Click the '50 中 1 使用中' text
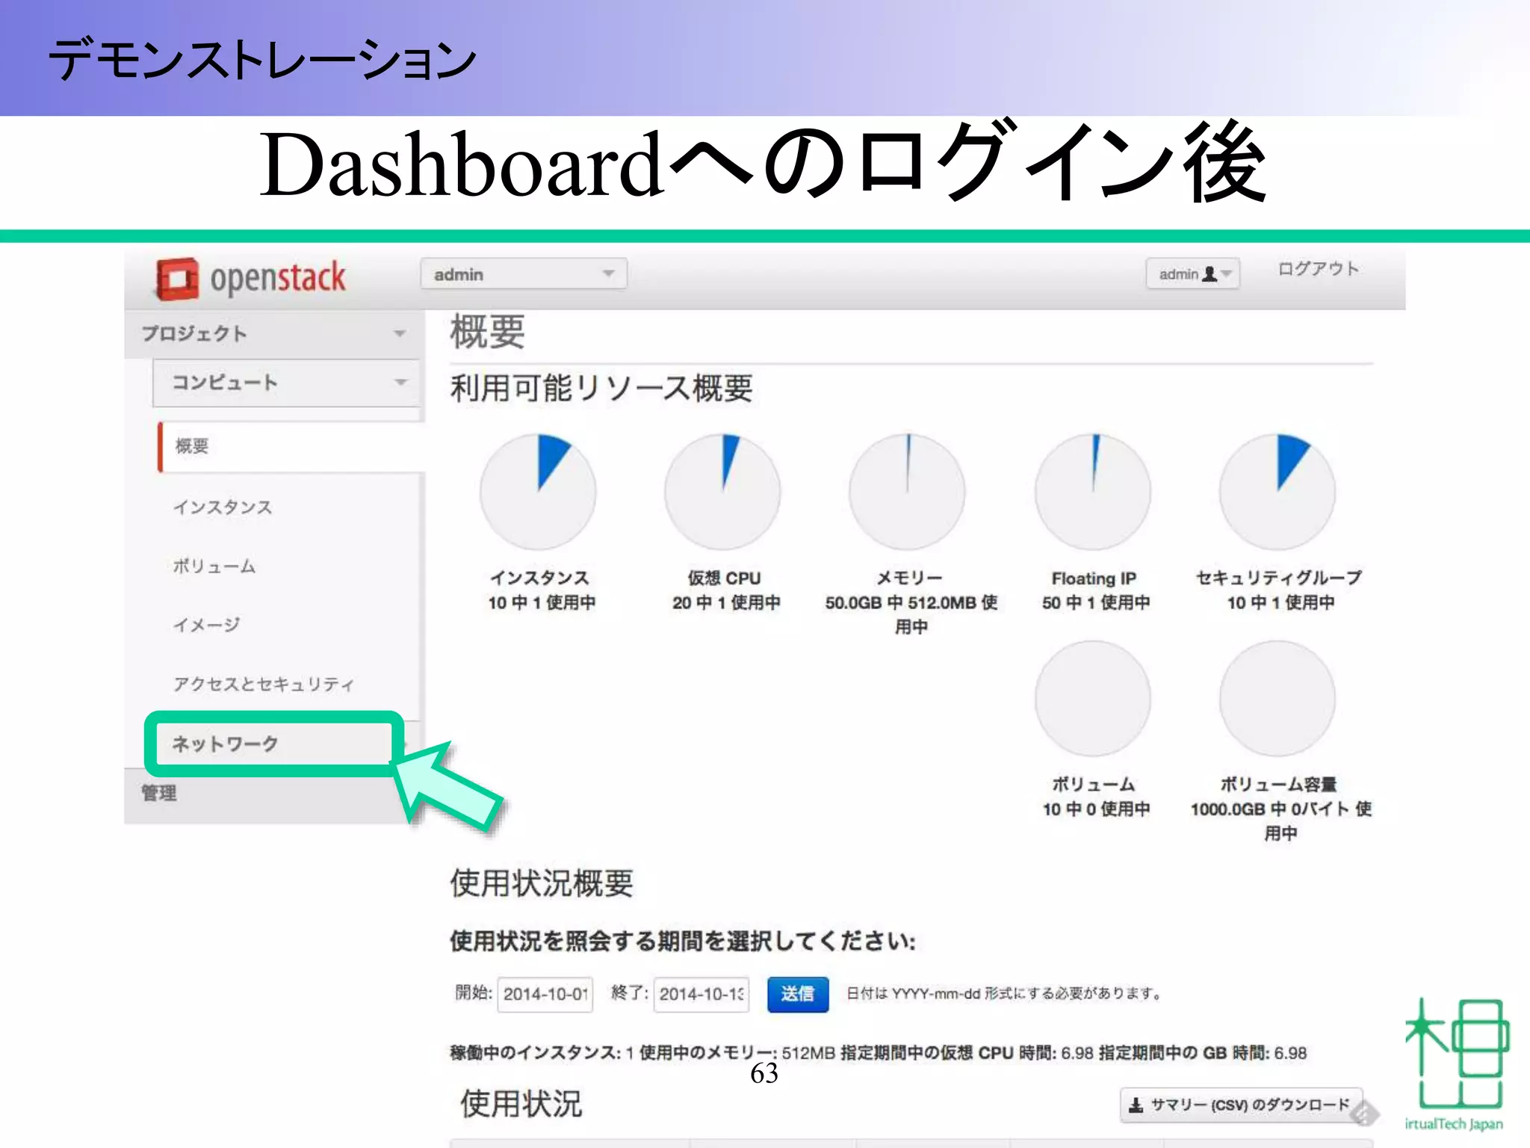1530x1148 pixels. tap(1096, 602)
